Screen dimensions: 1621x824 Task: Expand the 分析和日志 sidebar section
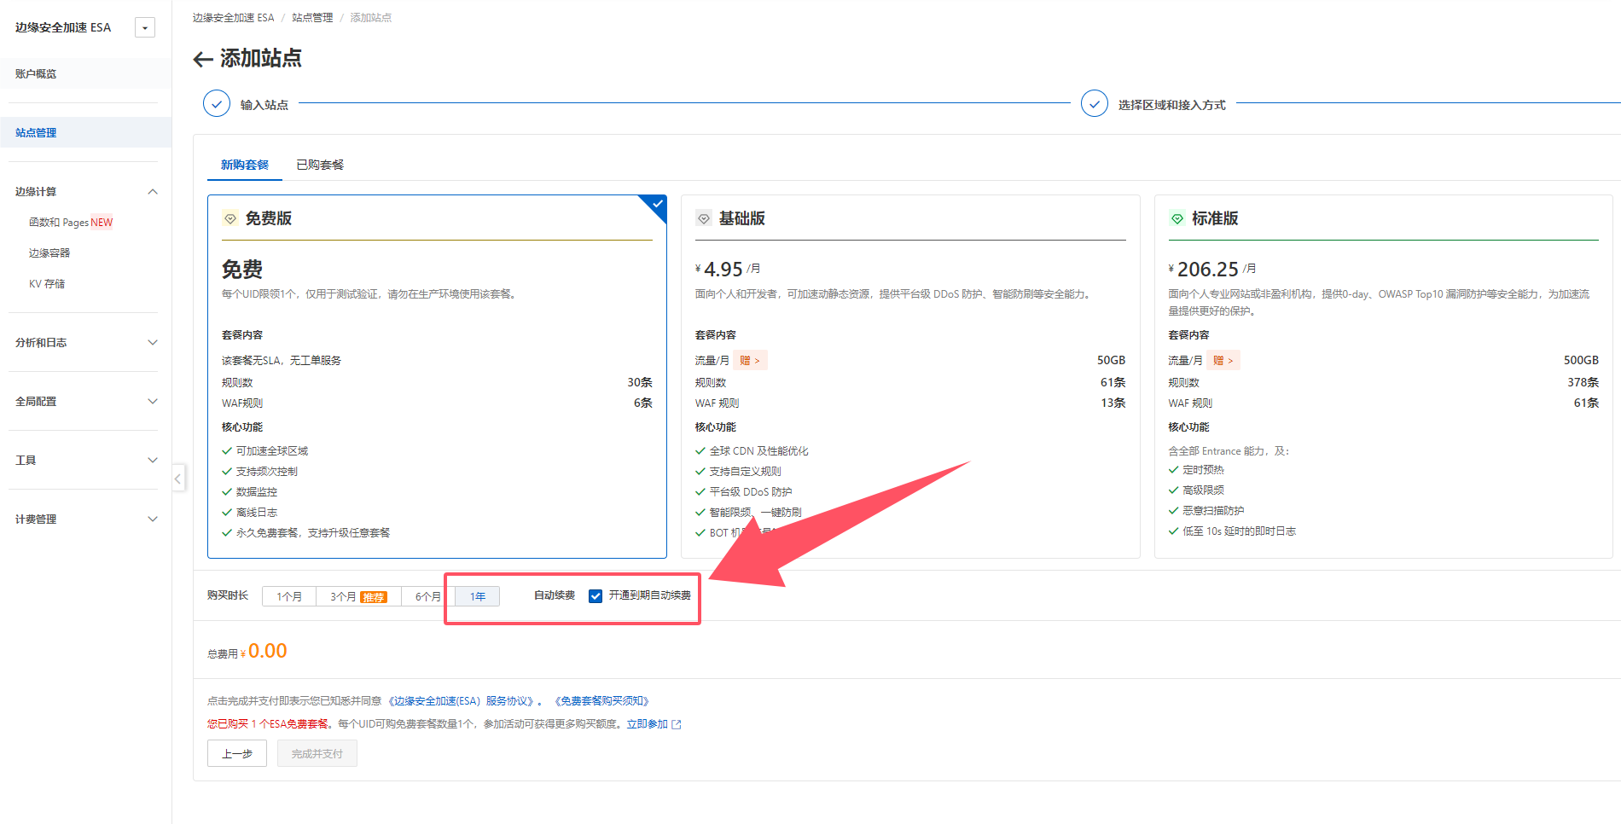click(x=83, y=342)
